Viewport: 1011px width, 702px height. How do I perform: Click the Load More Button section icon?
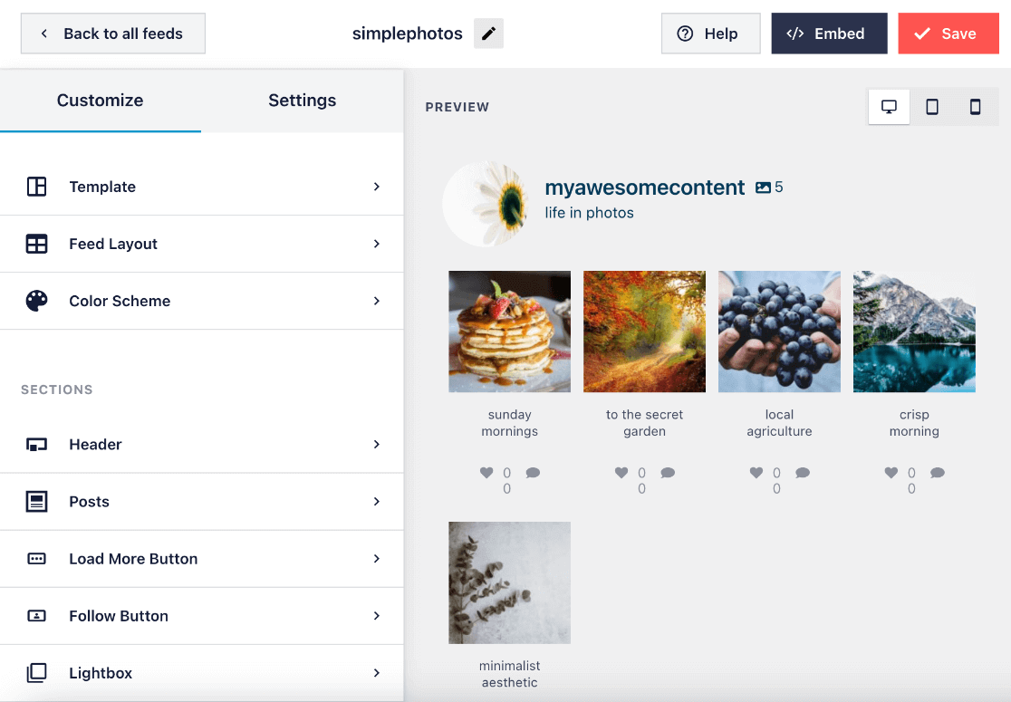click(37, 559)
